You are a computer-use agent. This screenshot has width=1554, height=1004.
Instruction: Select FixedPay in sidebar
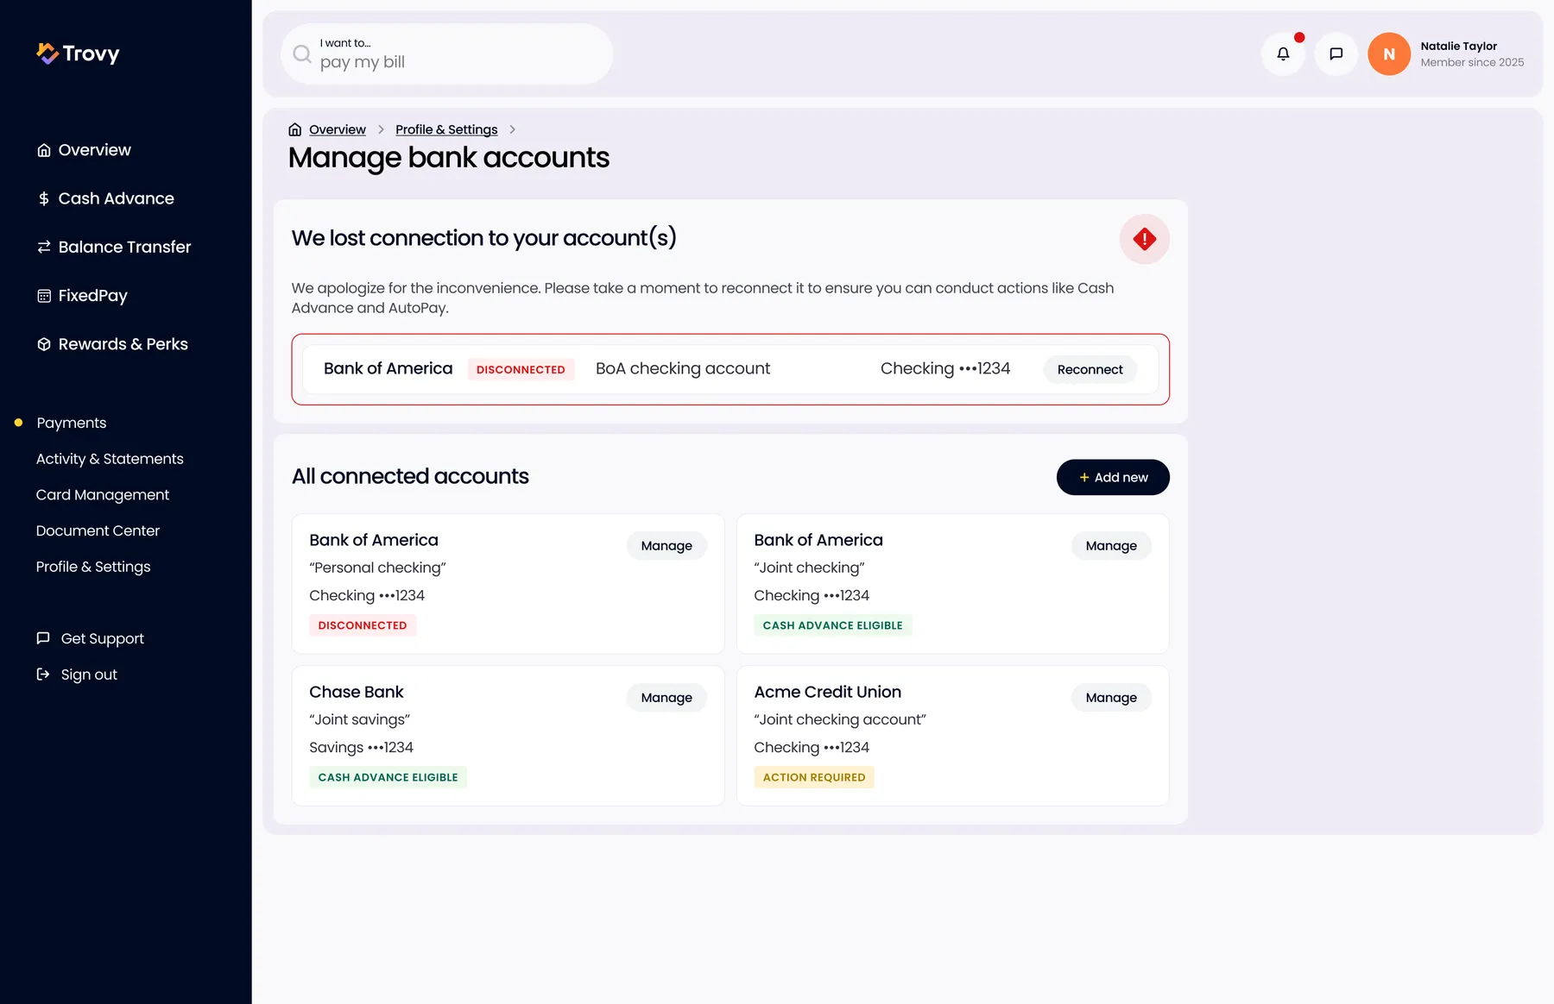pos(93,296)
